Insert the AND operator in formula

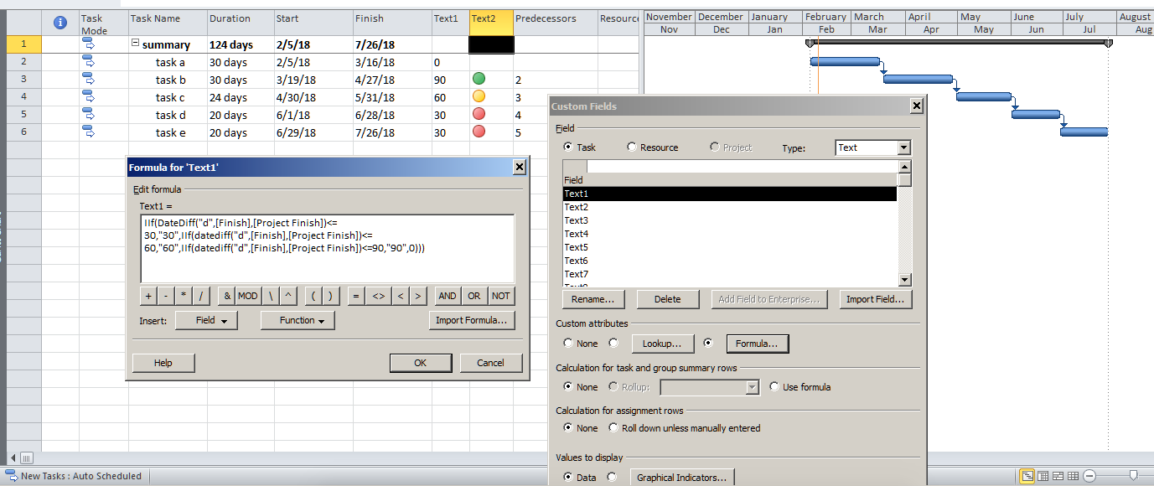(x=448, y=296)
